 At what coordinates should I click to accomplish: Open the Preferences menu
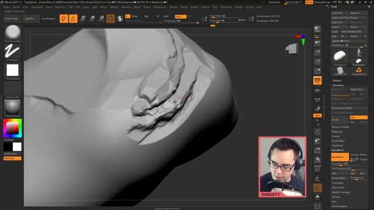coord(160,7)
